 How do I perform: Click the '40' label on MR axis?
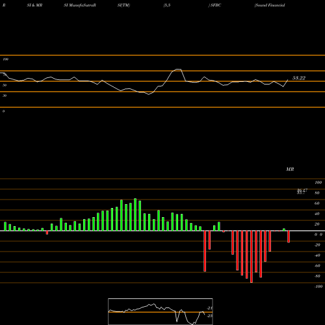tap(317, 214)
